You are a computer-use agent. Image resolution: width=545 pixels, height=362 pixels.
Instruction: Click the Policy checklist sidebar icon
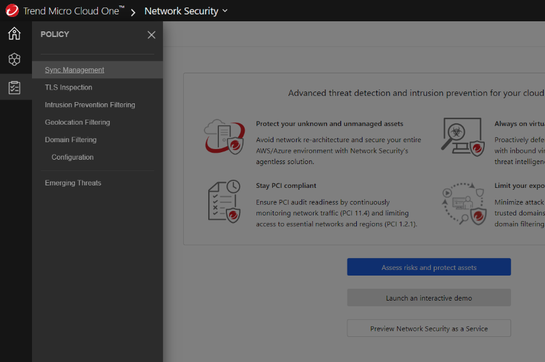click(x=14, y=88)
